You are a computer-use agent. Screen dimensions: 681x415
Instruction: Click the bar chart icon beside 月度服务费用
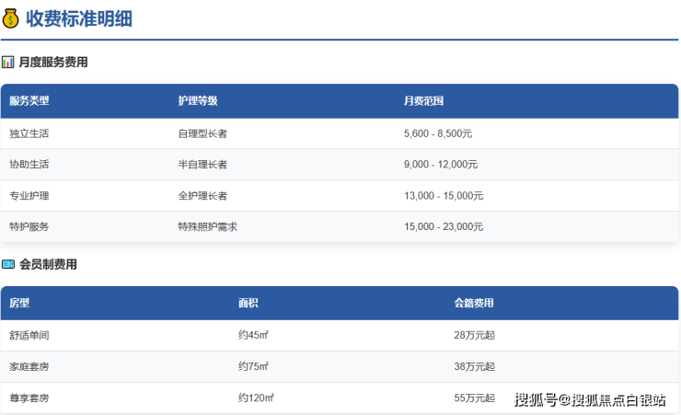(7, 63)
